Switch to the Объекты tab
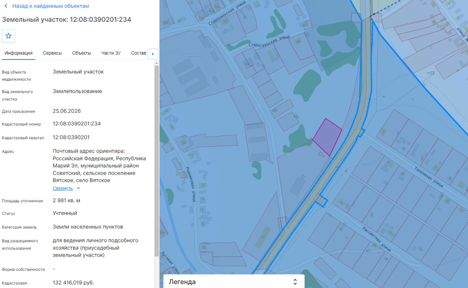468x288 pixels. pyautogui.click(x=82, y=53)
